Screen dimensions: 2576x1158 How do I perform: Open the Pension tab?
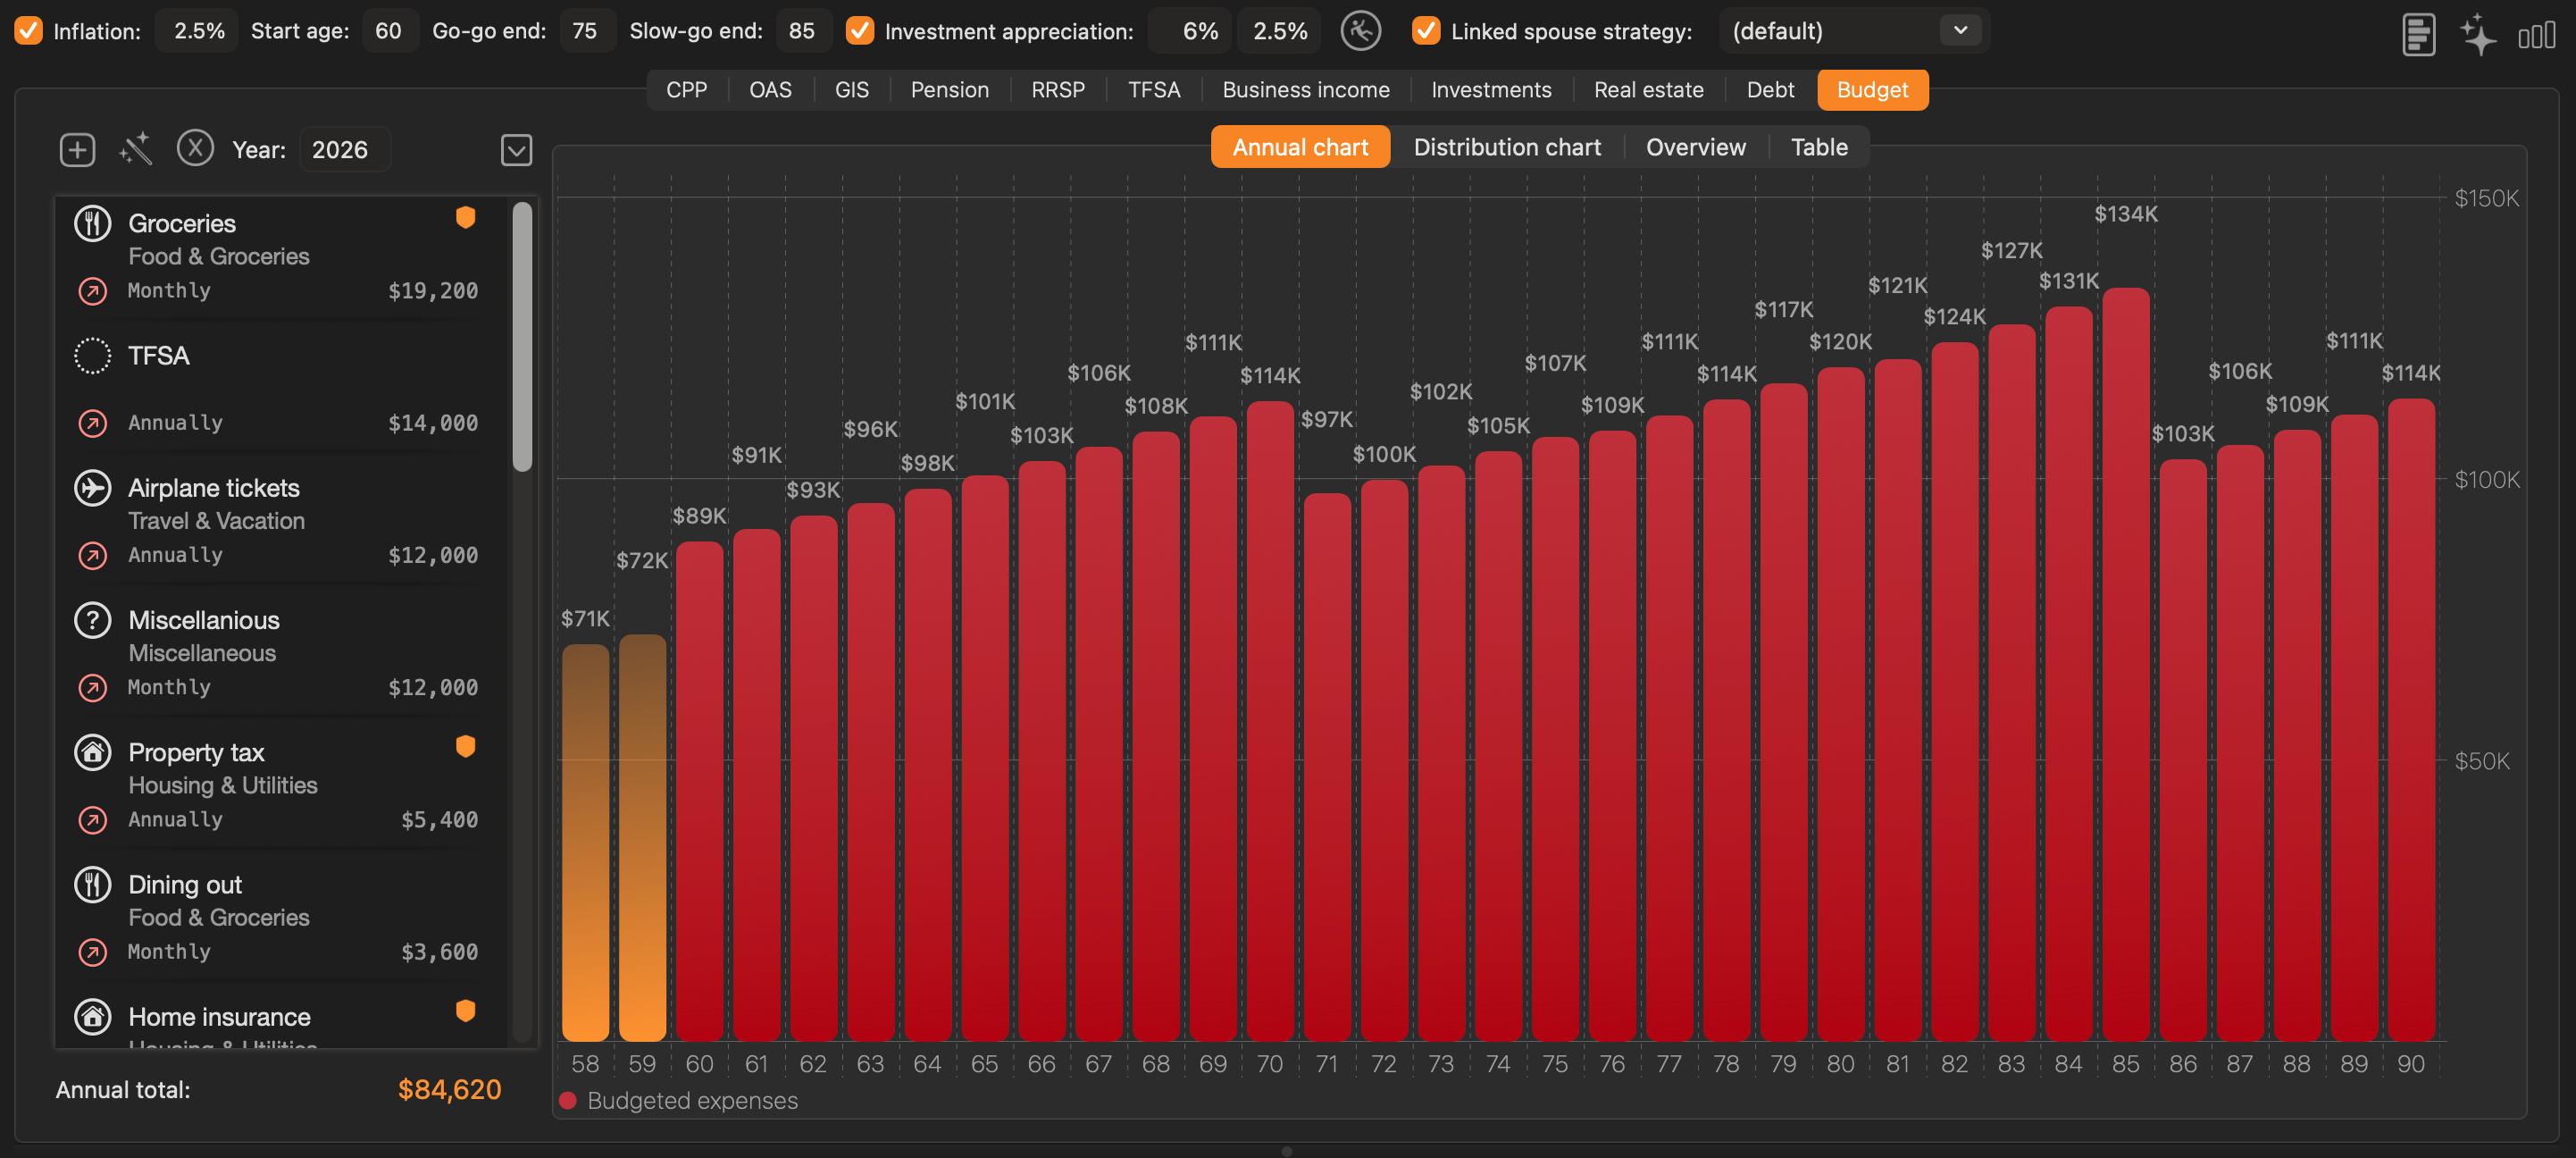tap(949, 90)
